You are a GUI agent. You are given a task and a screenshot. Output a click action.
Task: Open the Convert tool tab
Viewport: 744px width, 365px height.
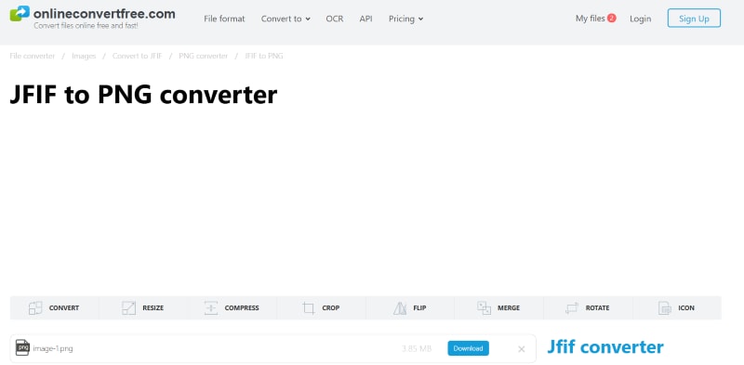54,307
